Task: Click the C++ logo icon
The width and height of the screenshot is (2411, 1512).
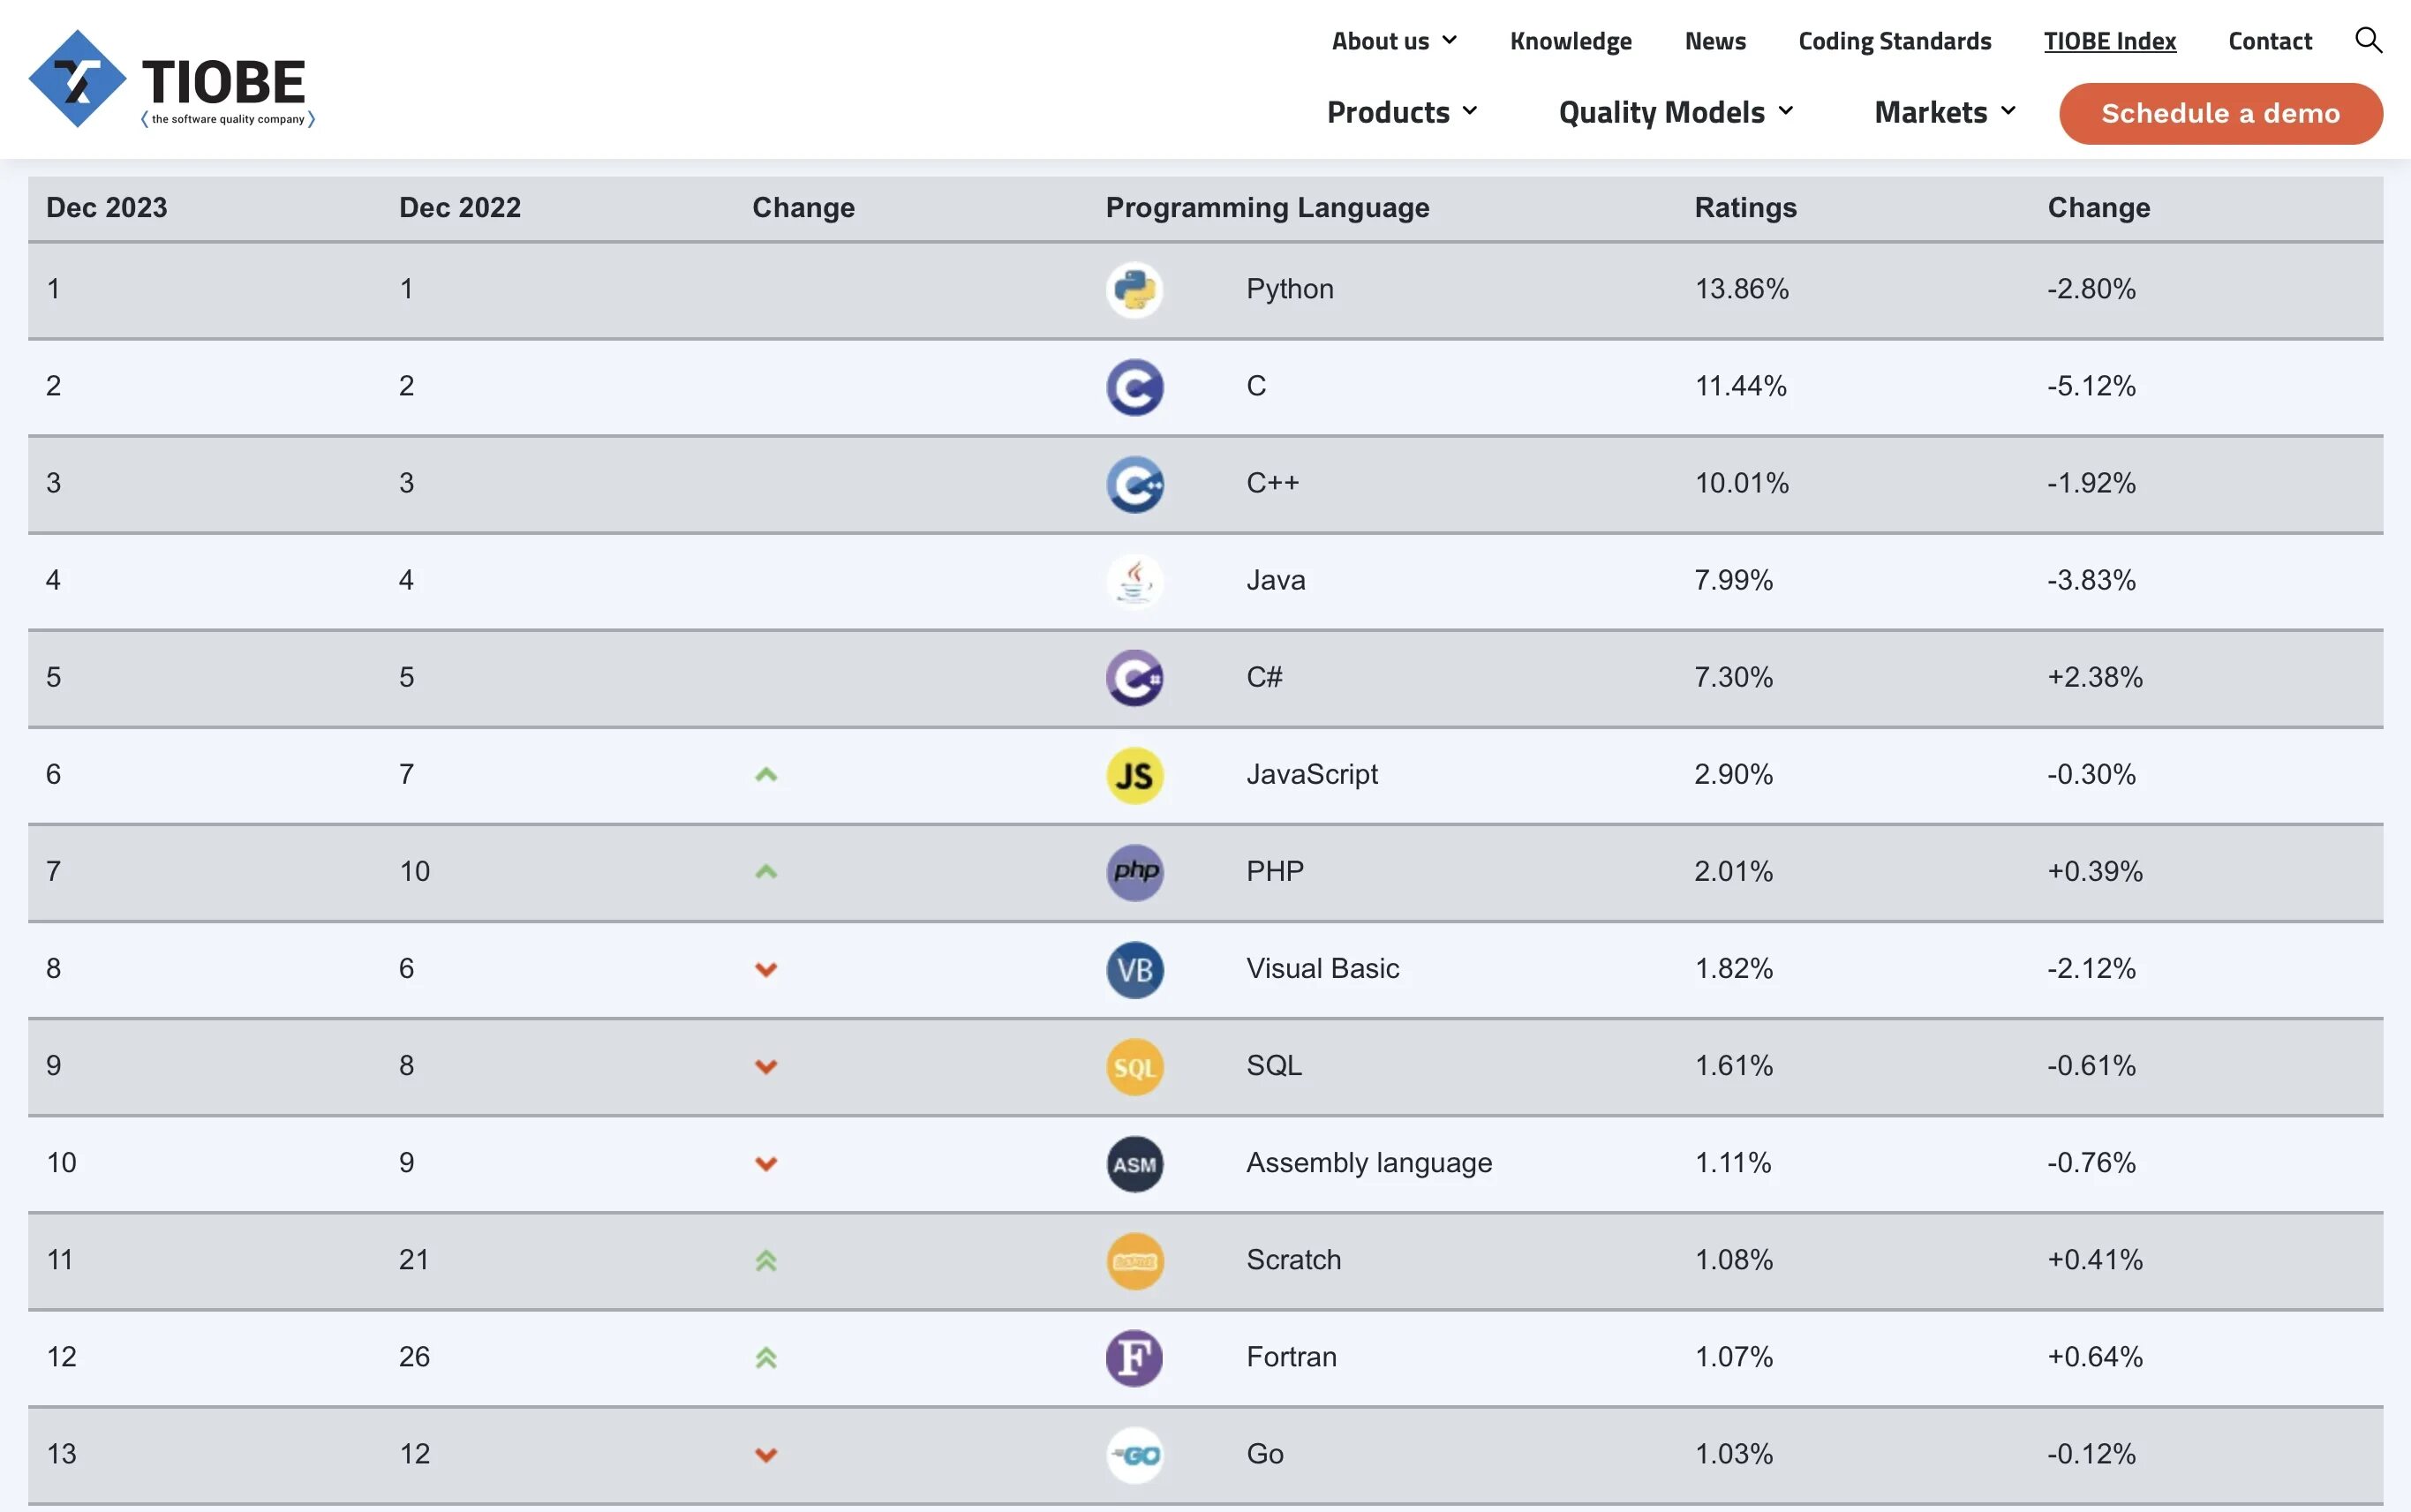Action: (1134, 484)
